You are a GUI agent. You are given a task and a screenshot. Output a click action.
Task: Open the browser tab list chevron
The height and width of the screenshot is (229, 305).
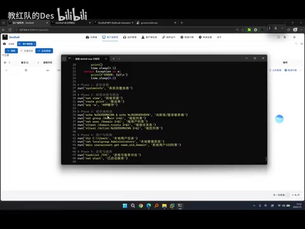pyautogui.click(x=4, y=23)
